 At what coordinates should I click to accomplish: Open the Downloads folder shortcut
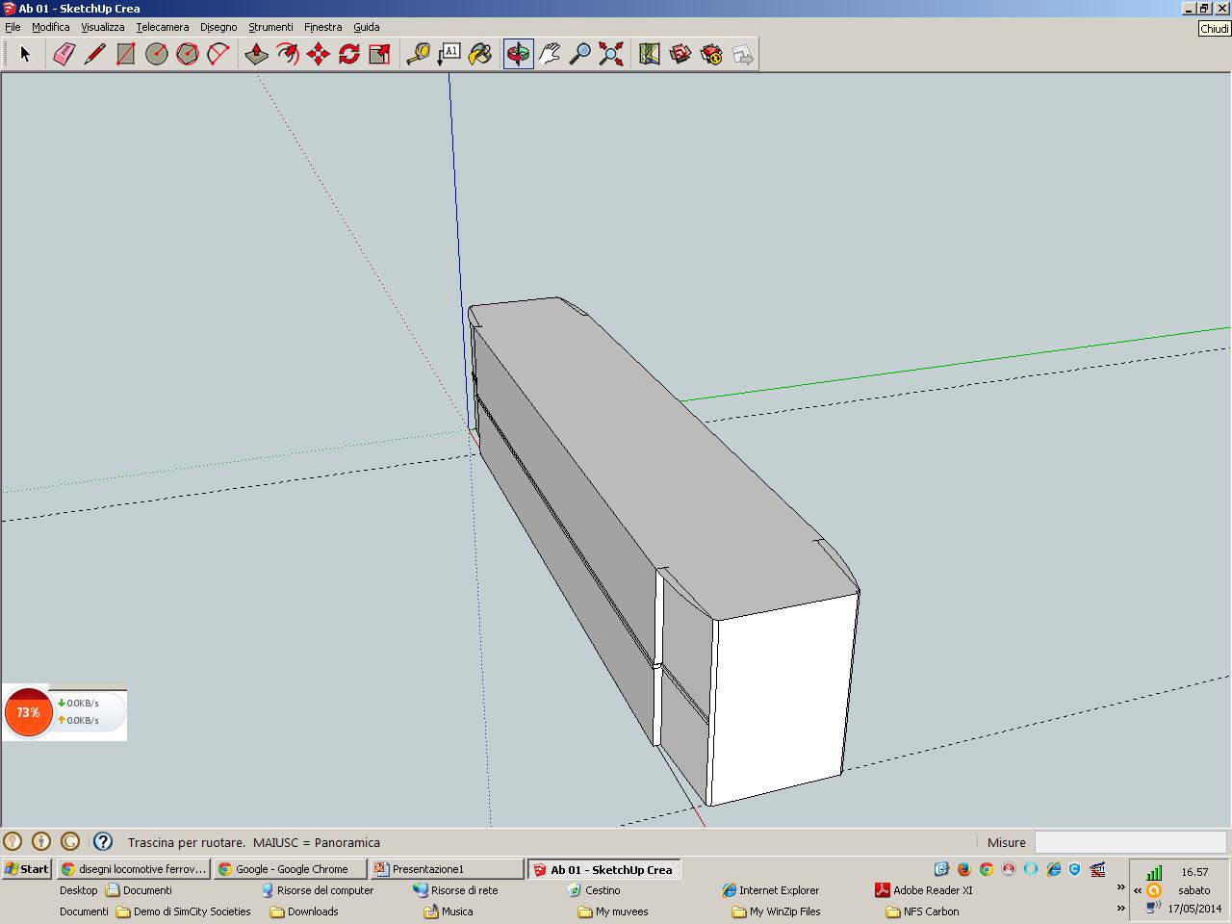click(304, 911)
